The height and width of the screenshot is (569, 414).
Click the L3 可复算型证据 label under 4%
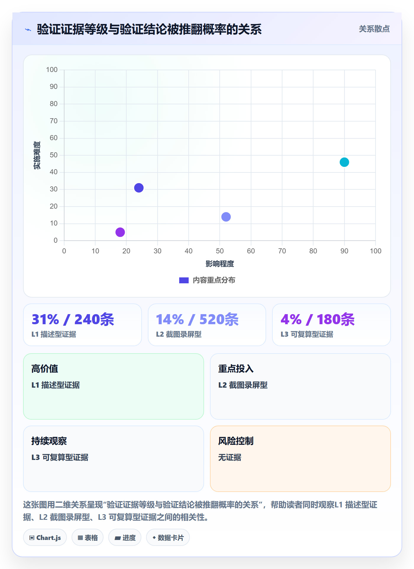[x=307, y=334]
